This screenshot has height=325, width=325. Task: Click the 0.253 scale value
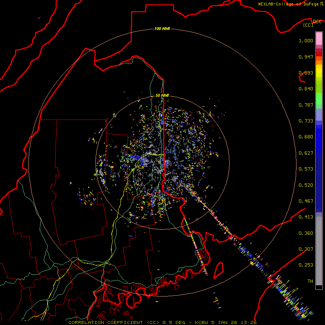point(306,265)
